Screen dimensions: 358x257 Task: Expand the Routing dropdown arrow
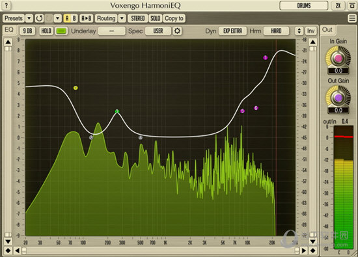(x=122, y=18)
